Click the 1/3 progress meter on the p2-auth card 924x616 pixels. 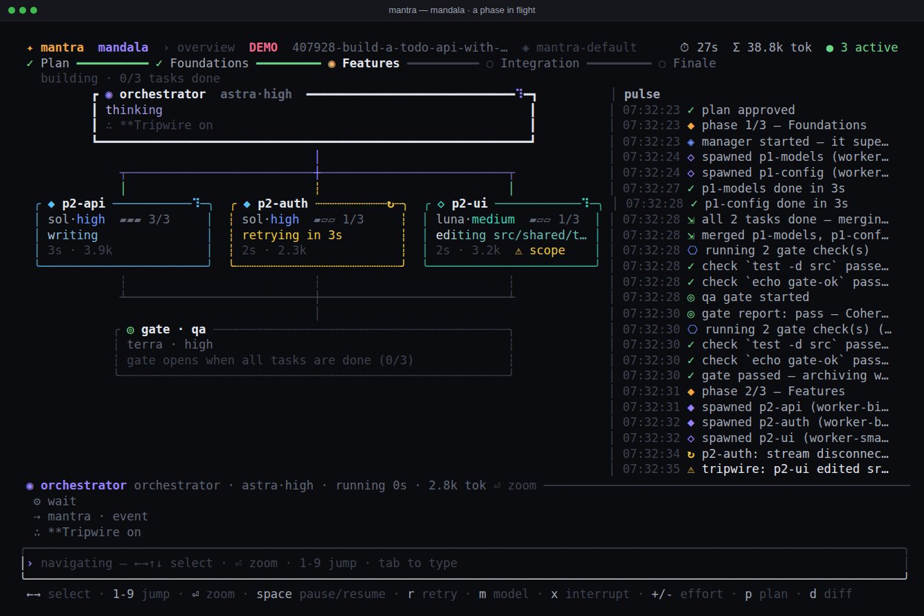[338, 219]
